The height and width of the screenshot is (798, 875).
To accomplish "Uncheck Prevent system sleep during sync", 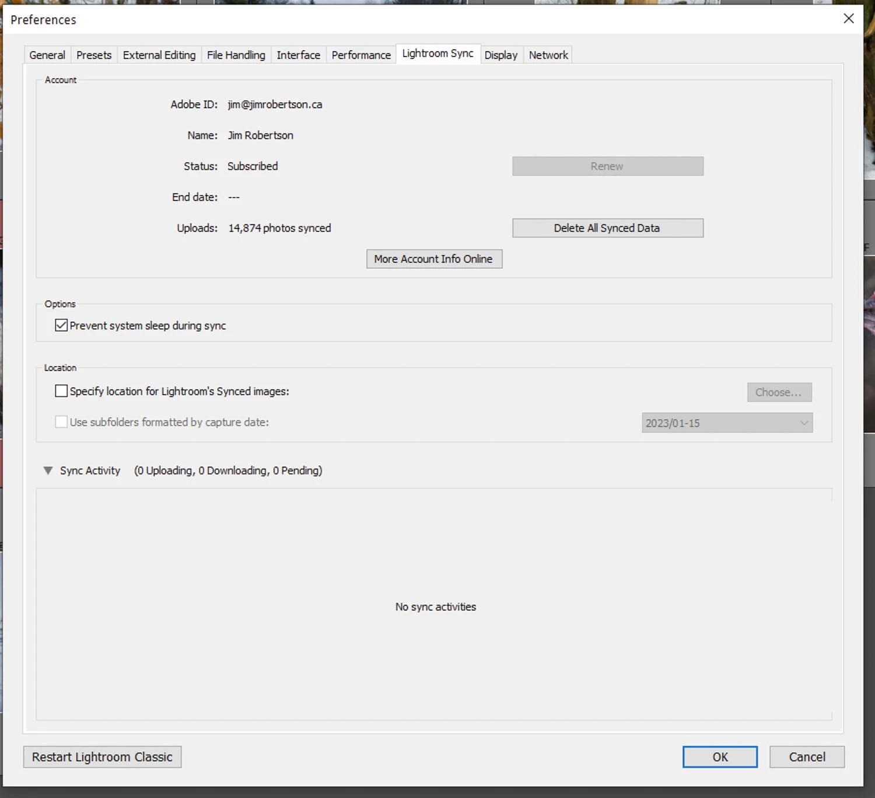I will (61, 325).
